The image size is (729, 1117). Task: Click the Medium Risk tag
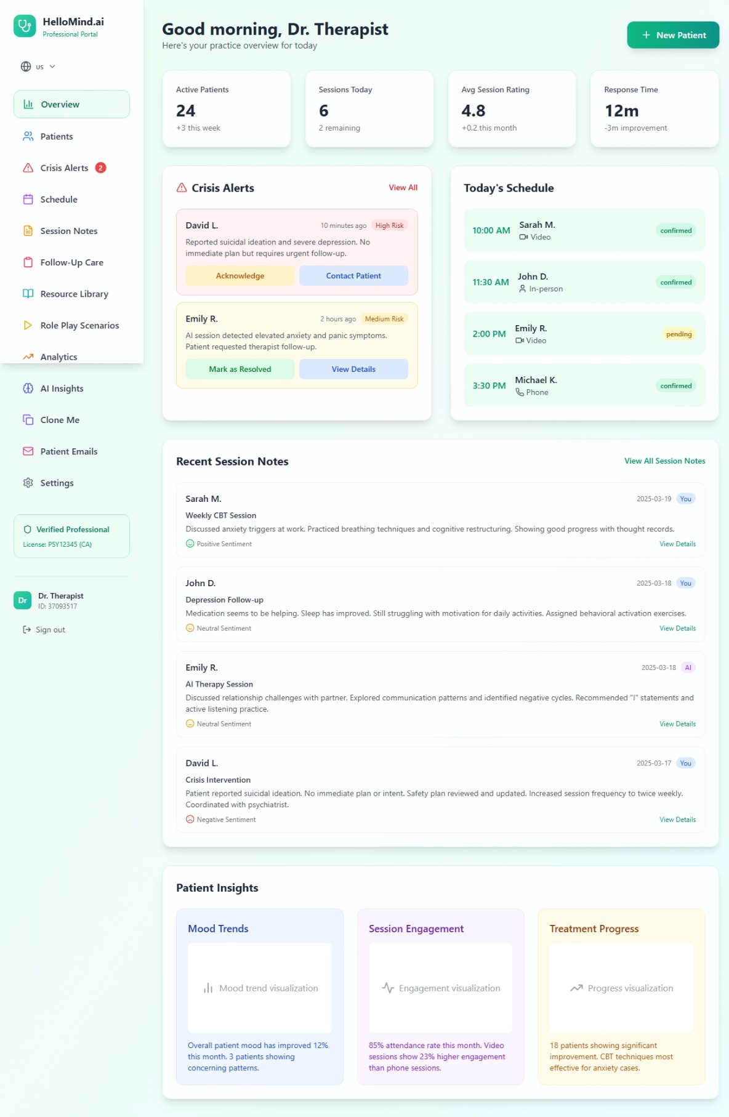click(384, 319)
